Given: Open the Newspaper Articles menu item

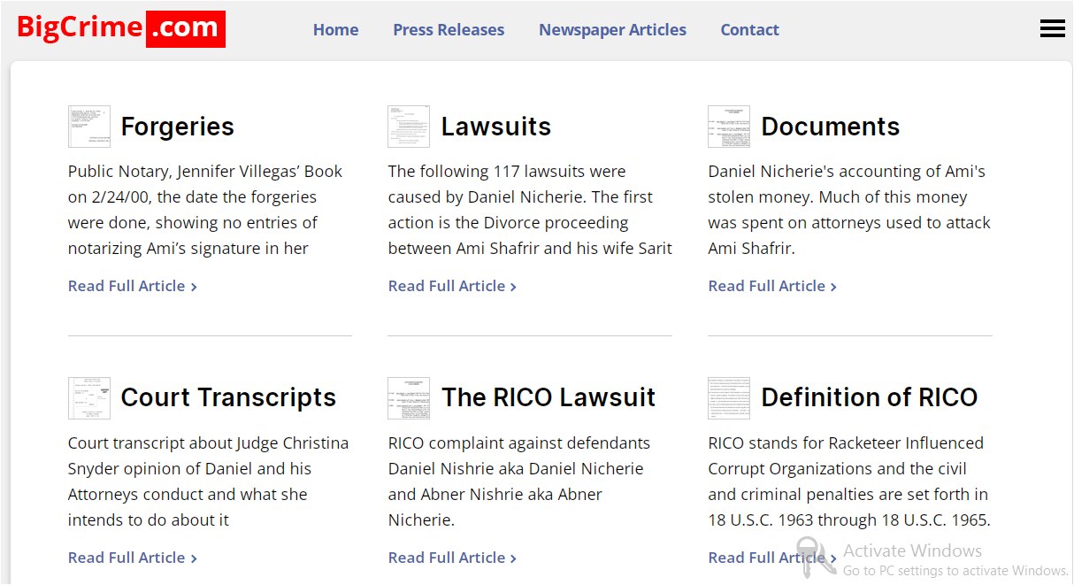Looking at the screenshot, I should [x=612, y=29].
